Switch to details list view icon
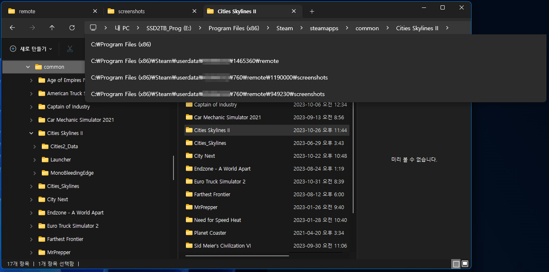This screenshot has height=272, width=549. [x=456, y=264]
